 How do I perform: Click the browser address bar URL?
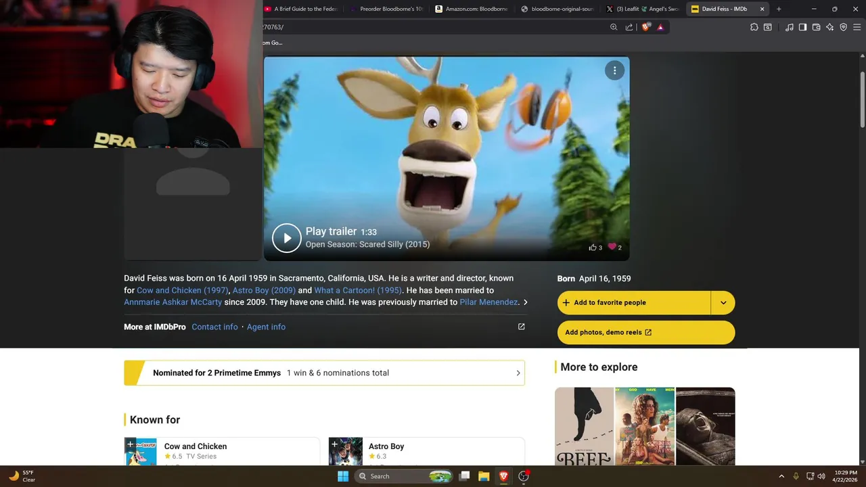433,27
